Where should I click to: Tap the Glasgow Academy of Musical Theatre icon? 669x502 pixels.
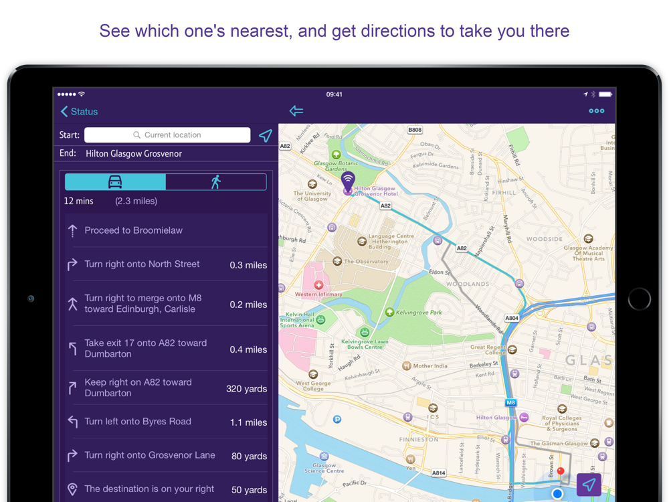[x=588, y=238]
